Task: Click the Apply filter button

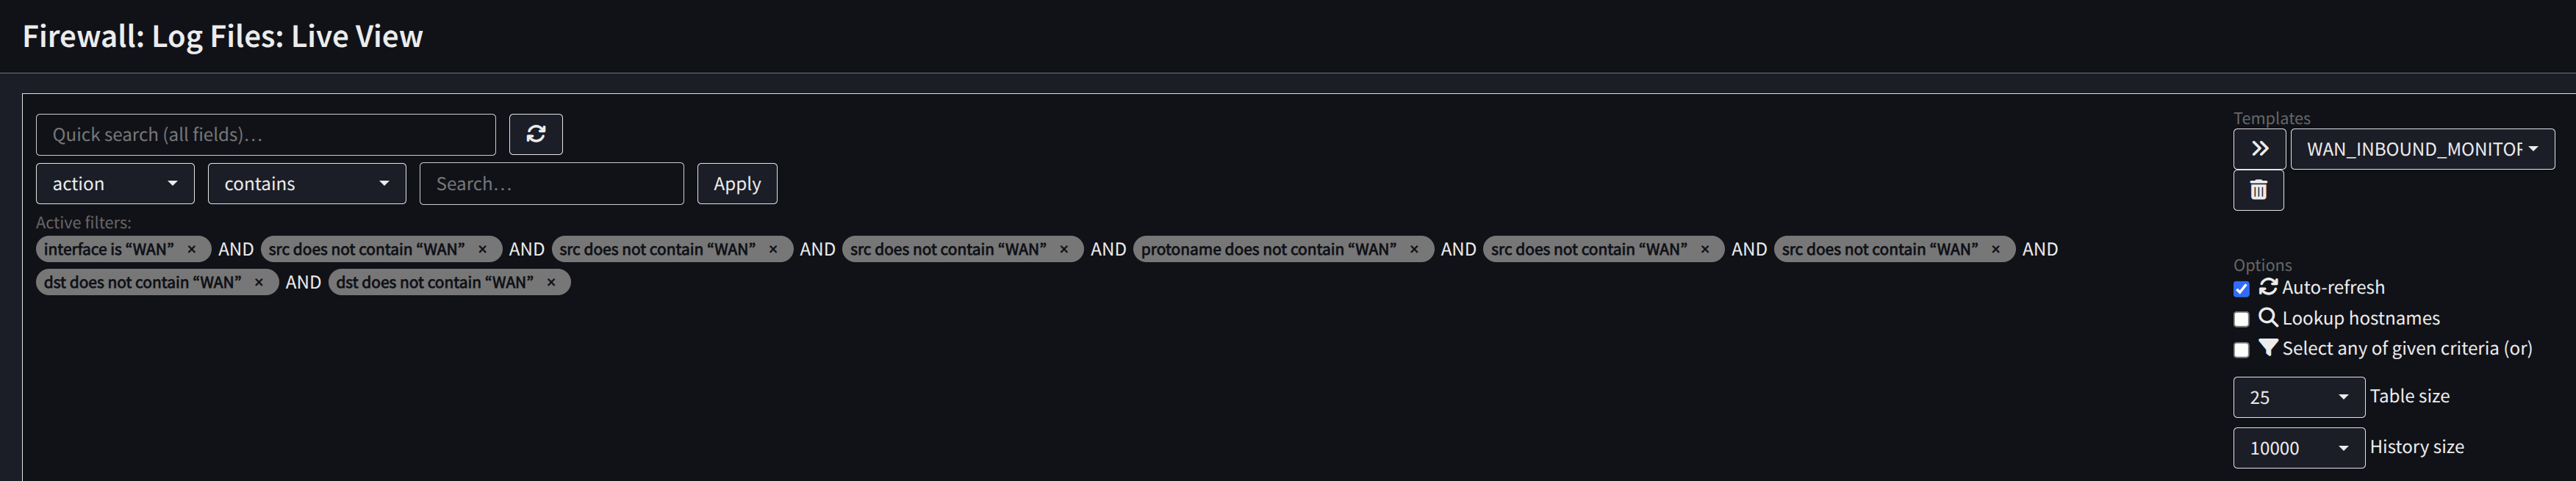Action: [x=736, y=184]
